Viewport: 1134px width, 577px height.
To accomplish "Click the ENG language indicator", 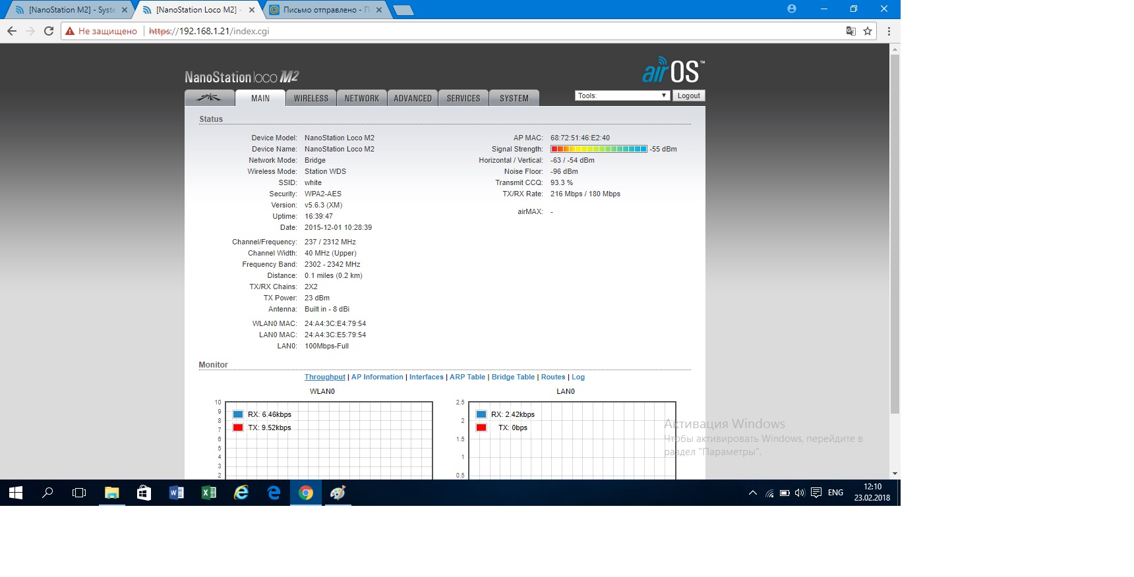I will point(835,493).
